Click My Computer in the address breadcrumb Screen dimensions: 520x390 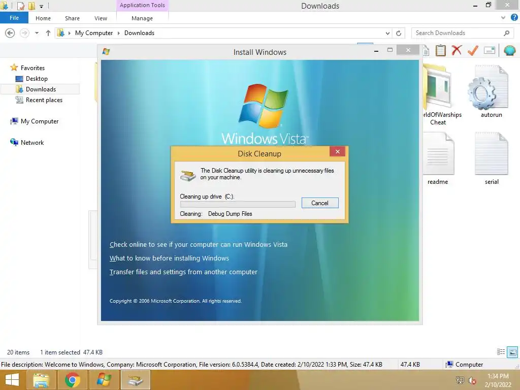[x=94, y=33]
